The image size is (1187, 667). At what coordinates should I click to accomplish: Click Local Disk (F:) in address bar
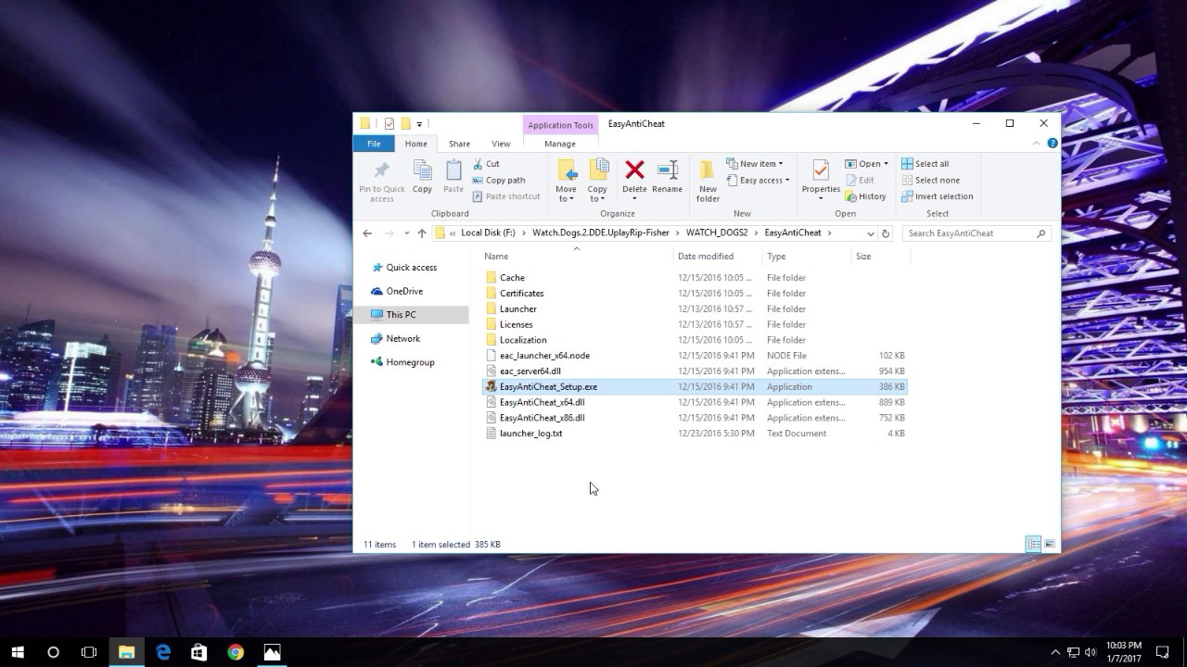pyautogui.click(x=488, y=233)
